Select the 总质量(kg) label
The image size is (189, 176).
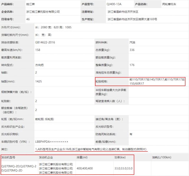(x=103, y=50)
